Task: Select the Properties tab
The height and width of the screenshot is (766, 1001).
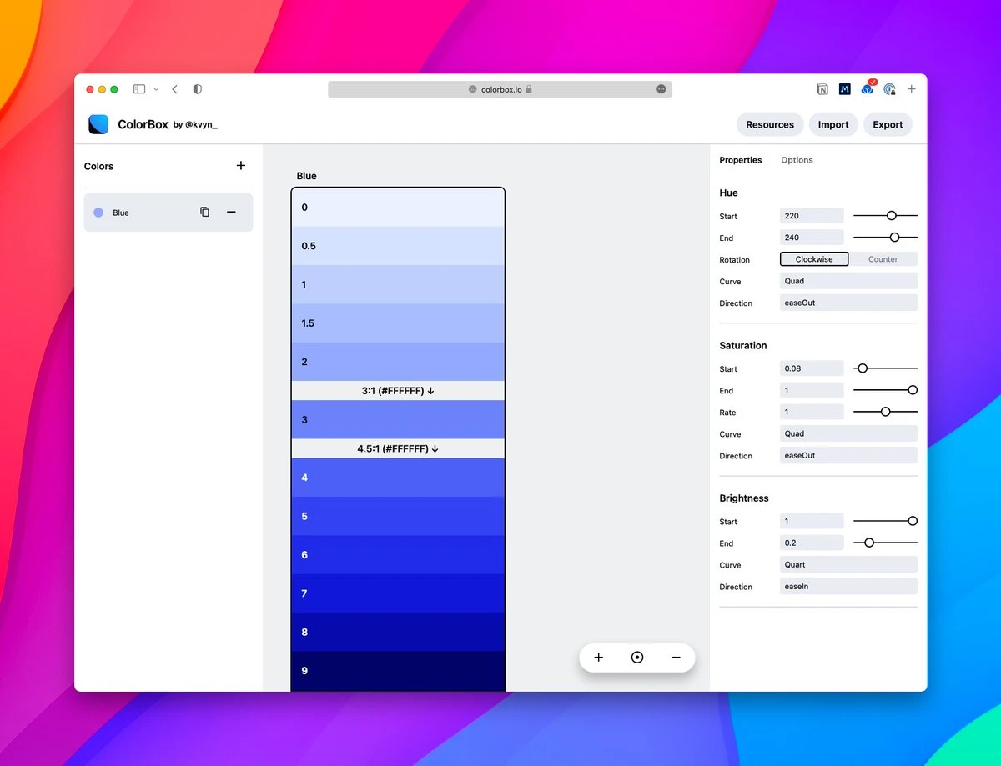Action: 741,160
